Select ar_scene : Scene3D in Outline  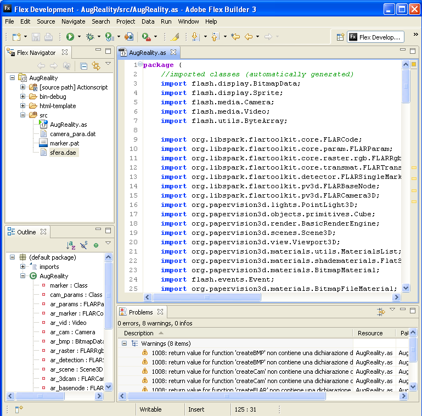click(76, 369)
